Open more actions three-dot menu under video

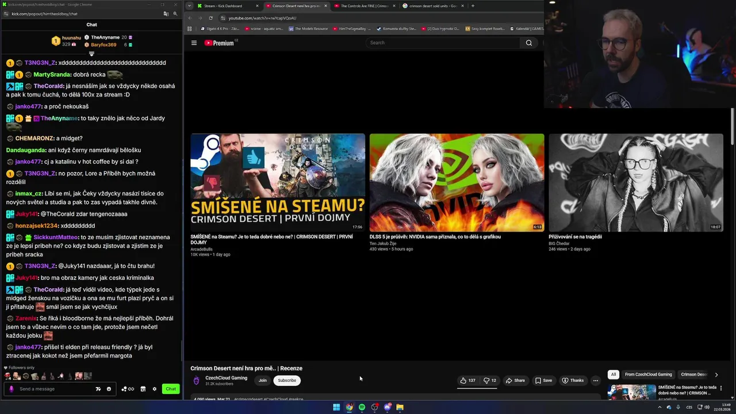point(596,381)
